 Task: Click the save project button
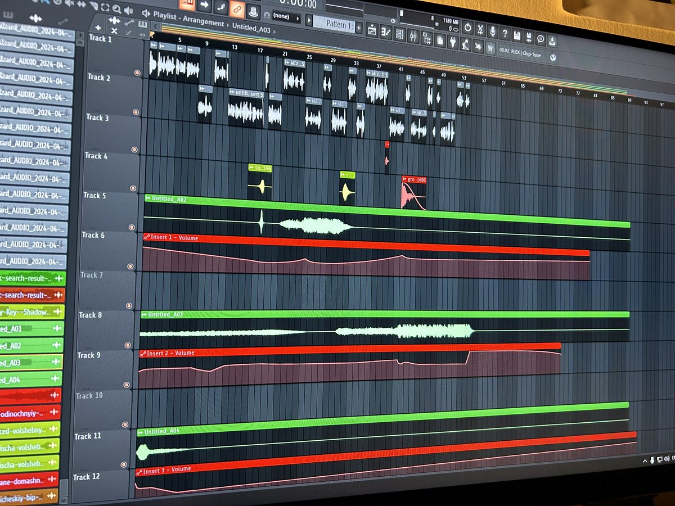coord(517,35)
